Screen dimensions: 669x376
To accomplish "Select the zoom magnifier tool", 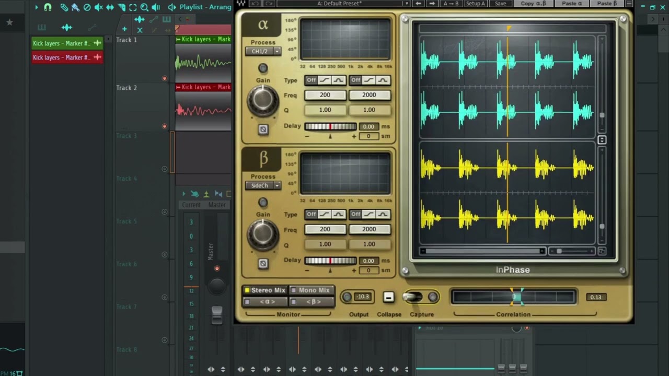I will click(144, 7).
